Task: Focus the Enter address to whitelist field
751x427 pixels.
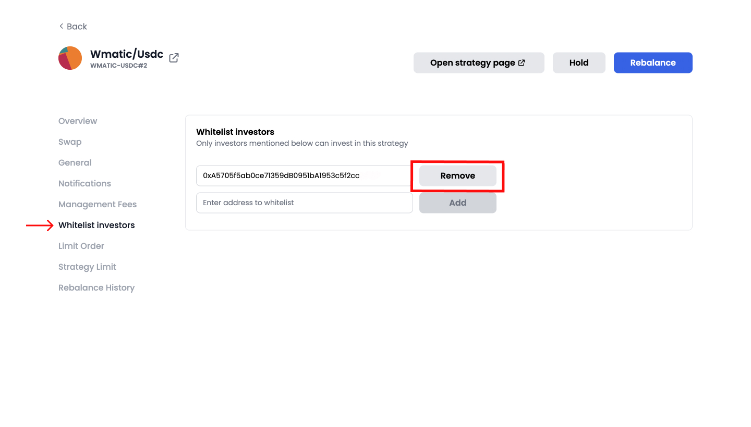Action: (304, 203)
